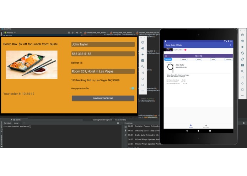247x176 pixels.
Task: Click the TV emulator power button
Action: click(x=143, y=42)
